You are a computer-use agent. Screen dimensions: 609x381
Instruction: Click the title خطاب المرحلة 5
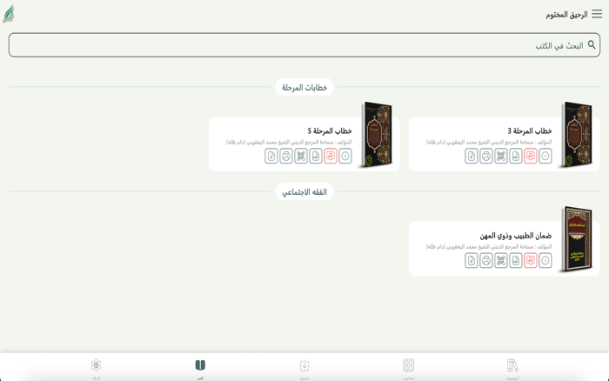tap(330, 130)
